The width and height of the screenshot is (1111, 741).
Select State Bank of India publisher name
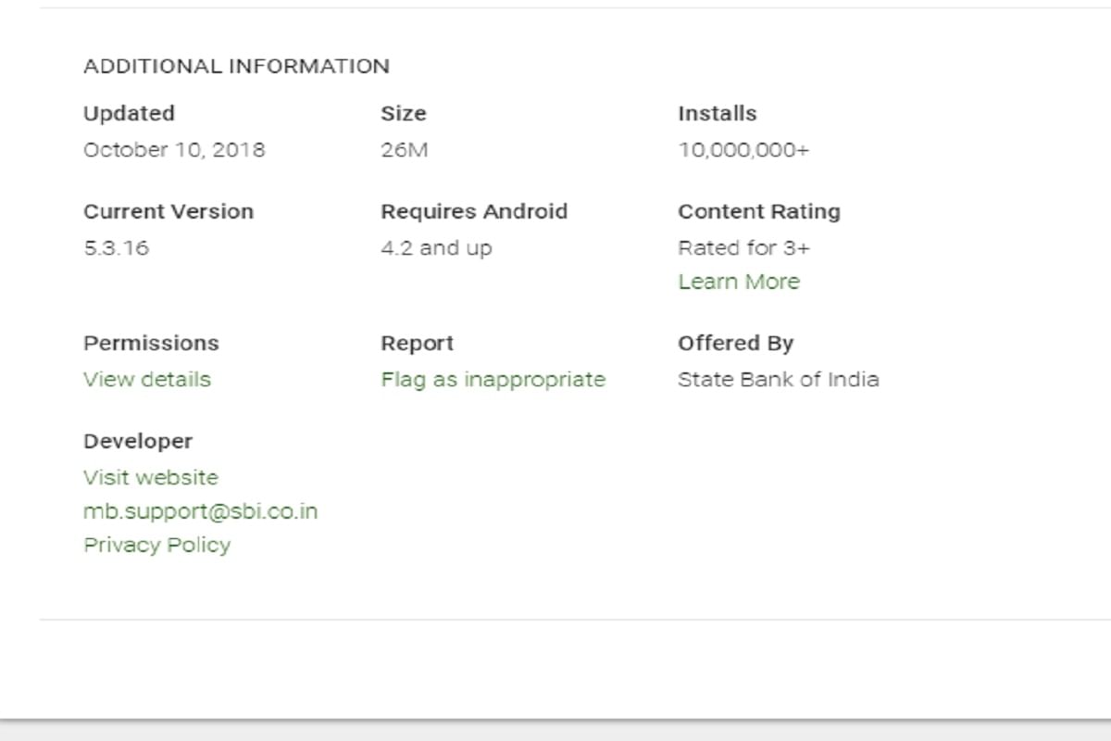[x=778, y=379]
